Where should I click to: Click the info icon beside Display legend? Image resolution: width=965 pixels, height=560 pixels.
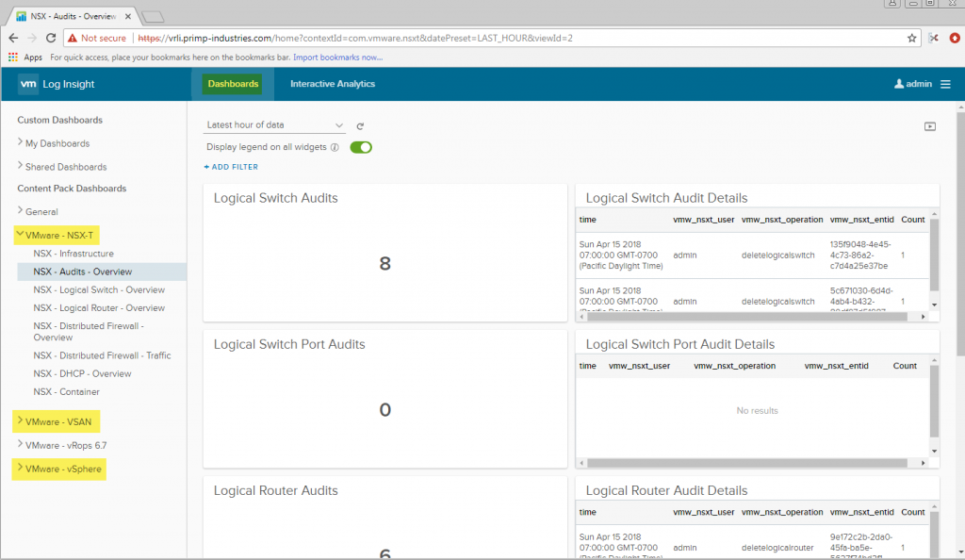(335, 147)
